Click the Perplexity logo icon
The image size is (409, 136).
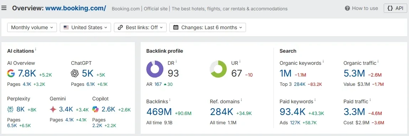(10, 109)
